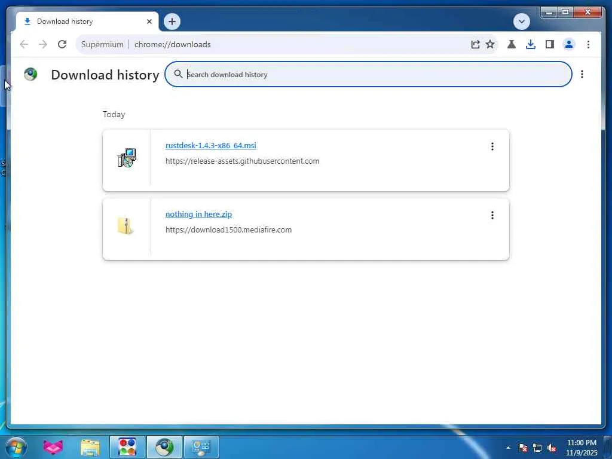Open the toolbar downloads tray icon
Viewport: 612px width, 459px height.
click(531, 44)
